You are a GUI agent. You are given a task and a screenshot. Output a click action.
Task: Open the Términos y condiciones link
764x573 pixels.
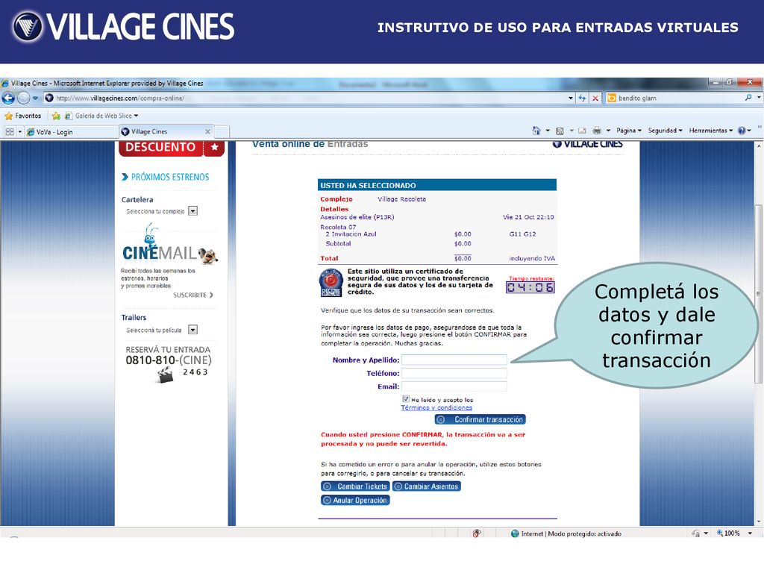[436, 408]
